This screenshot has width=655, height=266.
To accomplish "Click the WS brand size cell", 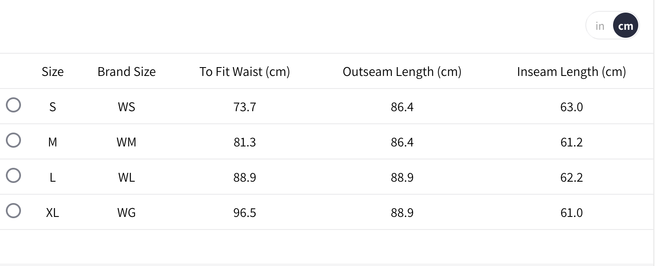I will (126, 107).
